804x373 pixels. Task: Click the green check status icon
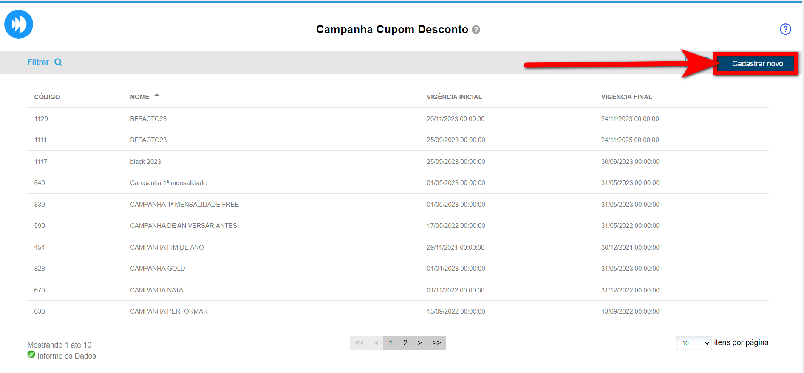(x=31, y=354)
